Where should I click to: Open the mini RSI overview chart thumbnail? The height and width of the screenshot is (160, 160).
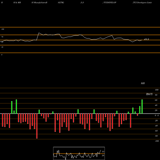point(79,153)
